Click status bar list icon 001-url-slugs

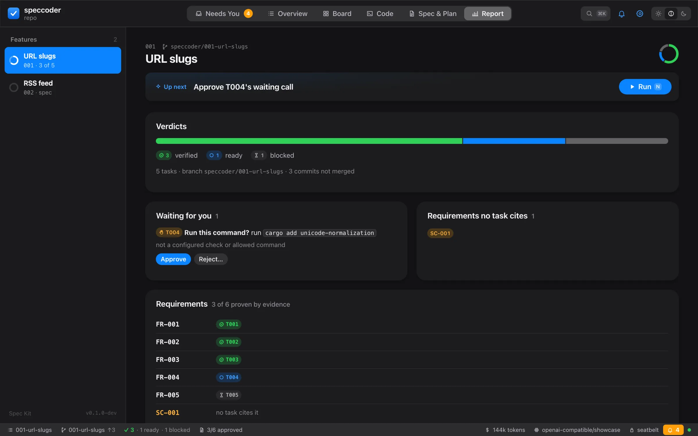[30, 430]
